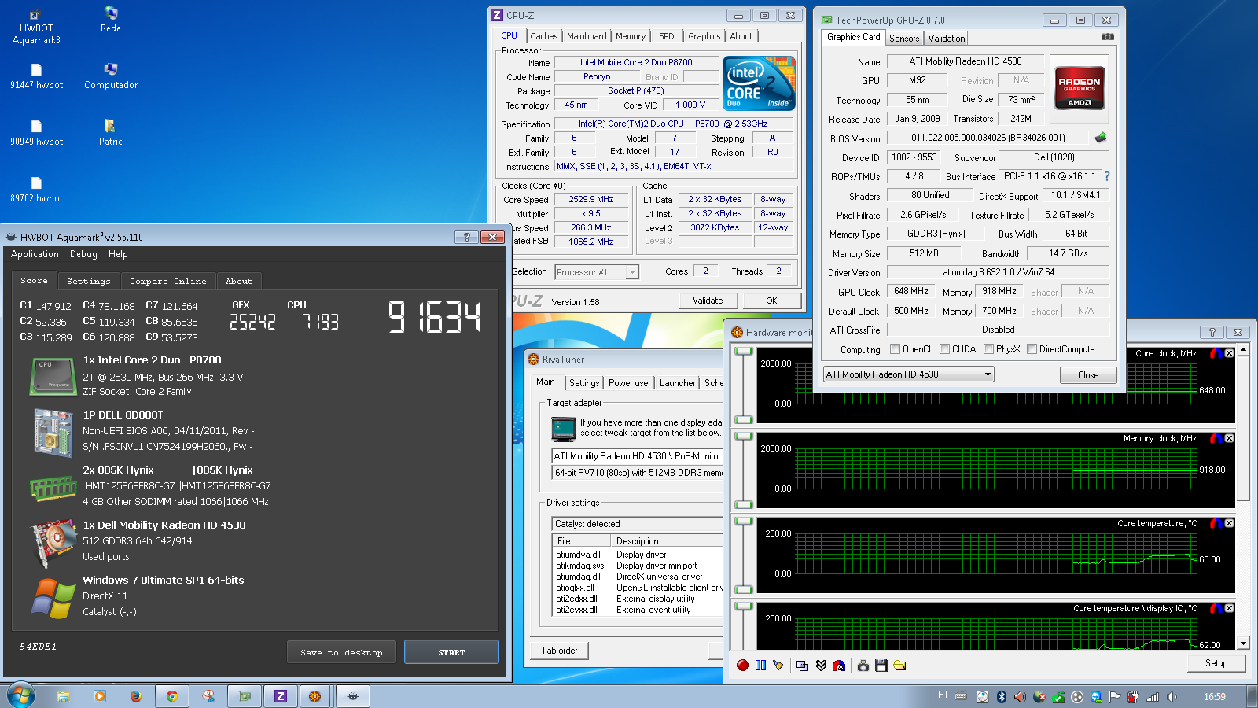Click the OK button in CPU-Z
Viewport: 1258px width, 708px height.
click(x=771, y=301)
